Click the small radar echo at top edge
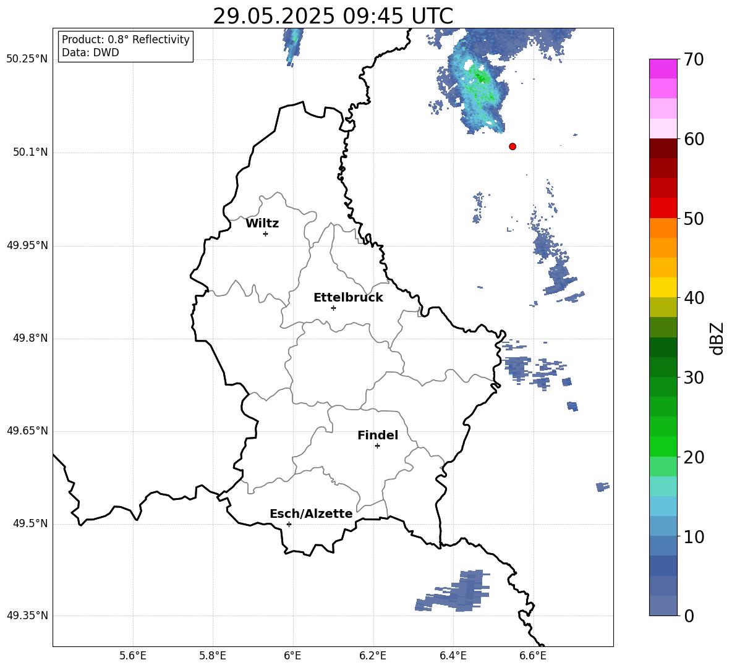The height and width of the screenshot is (668, 732). tap(292, 46)
